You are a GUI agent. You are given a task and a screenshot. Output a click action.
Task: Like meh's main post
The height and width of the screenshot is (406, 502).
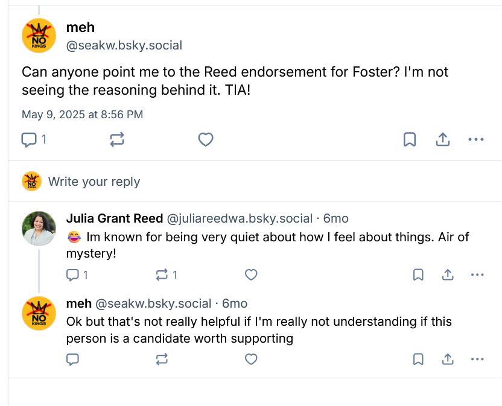(206, 140)
